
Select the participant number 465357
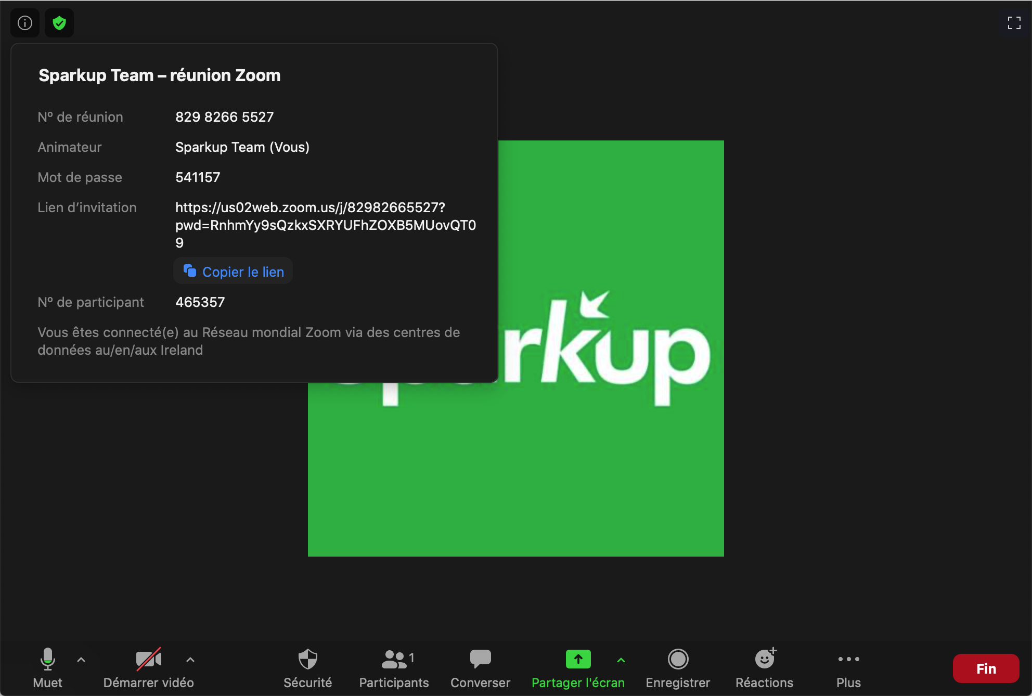(200, 302)
